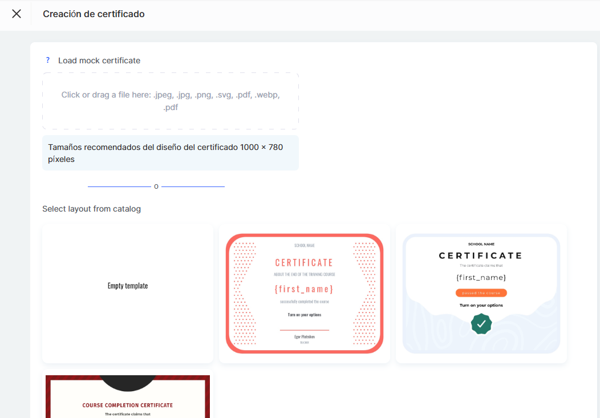Click {first_name} placeholder in coral template
The height and width of the screenshot is (418, 600).
[x=304, y=289]
